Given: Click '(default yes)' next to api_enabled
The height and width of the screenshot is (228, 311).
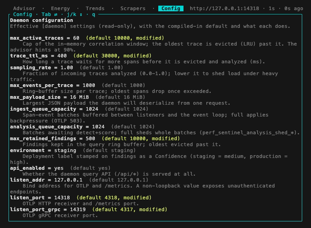Looking at the screenshot, I should coord(90,168).
